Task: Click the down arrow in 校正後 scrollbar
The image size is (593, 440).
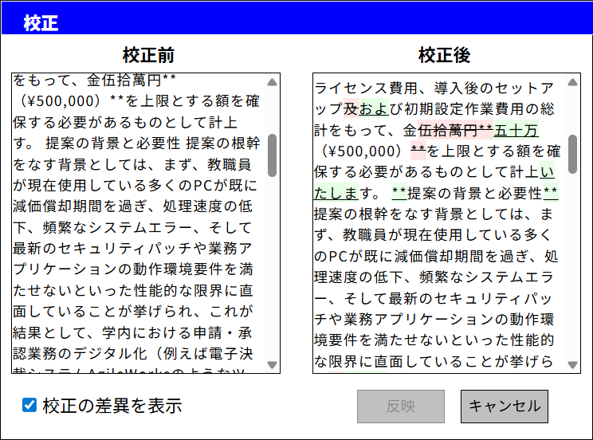Action: (571, 365)
